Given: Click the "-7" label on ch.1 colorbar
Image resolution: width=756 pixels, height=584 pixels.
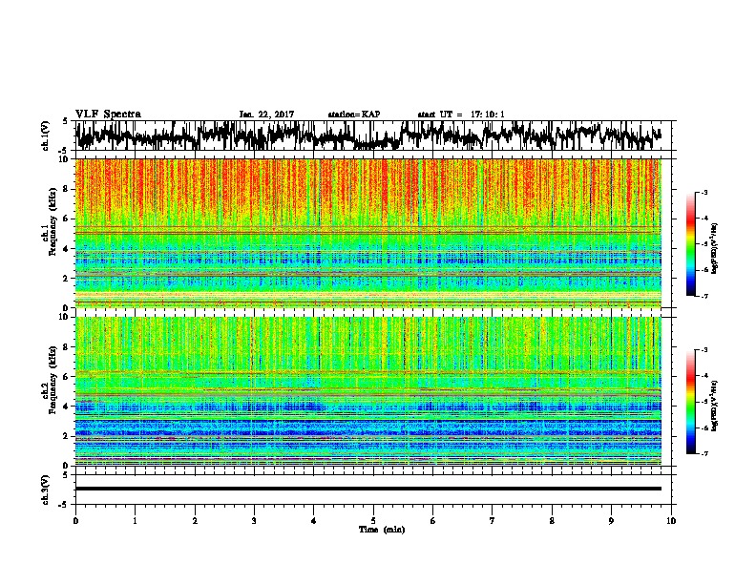Looking at the screenshot, I should click(703, 297).
